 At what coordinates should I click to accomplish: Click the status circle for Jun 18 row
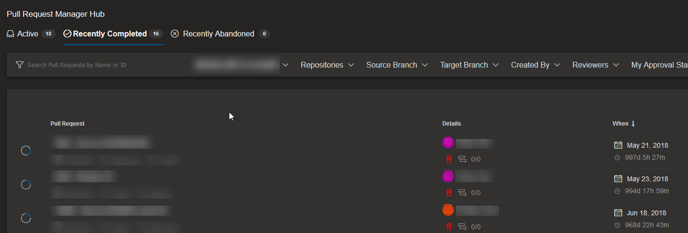pyautogui.click(x=26, y=218)
